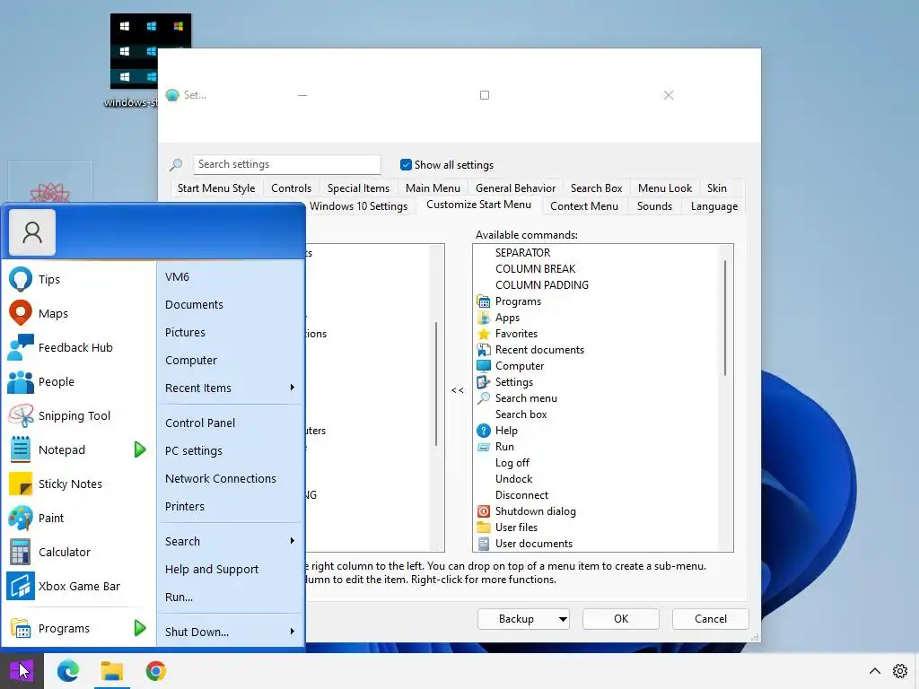Click the << move-left button

[458, 390]
